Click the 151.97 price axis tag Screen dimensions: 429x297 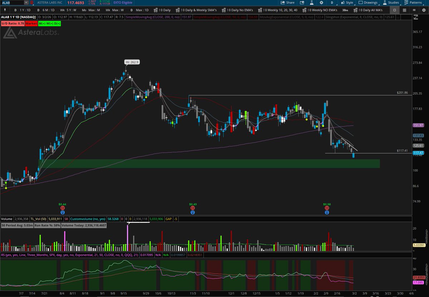(418, 125)
